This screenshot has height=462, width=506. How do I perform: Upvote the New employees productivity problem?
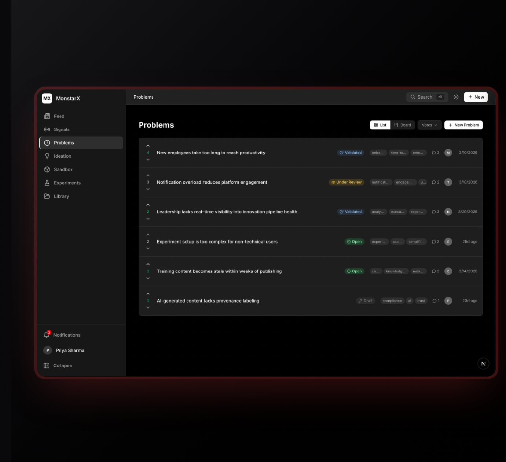pyautogui.click(x=148, y=146)
